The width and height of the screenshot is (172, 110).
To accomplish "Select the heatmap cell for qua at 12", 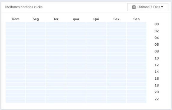I will [76, 64].
